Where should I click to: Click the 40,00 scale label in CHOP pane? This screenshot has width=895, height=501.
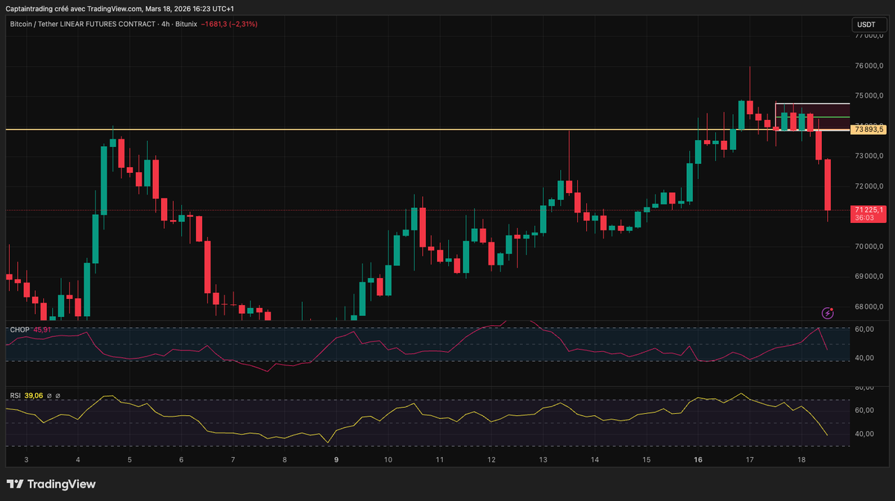pos(864,358)
